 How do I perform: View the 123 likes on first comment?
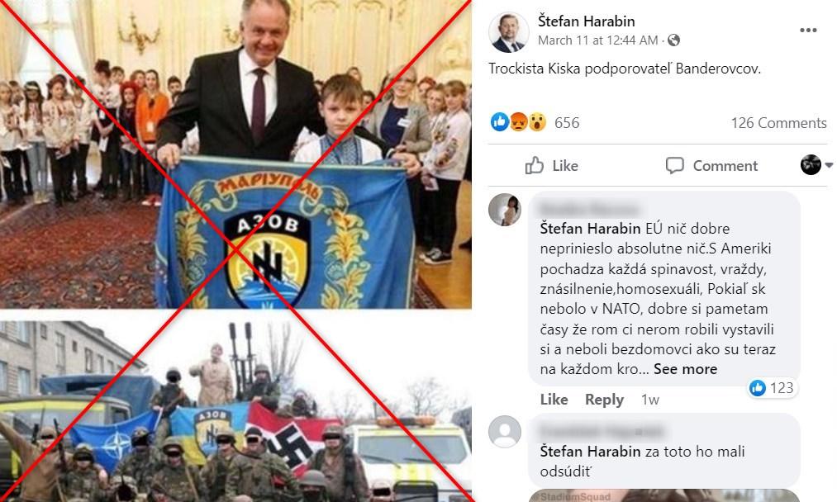click(772, 388)
